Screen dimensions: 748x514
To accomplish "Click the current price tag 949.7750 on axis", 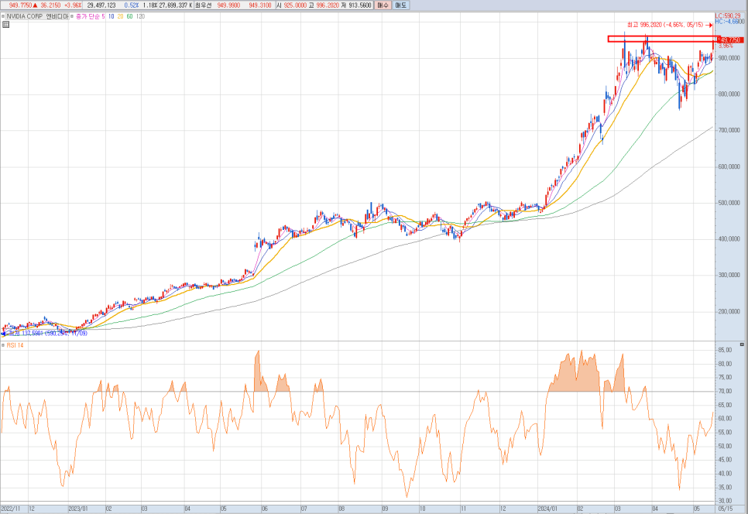I will pyautogui.click(x=729, y=40).
